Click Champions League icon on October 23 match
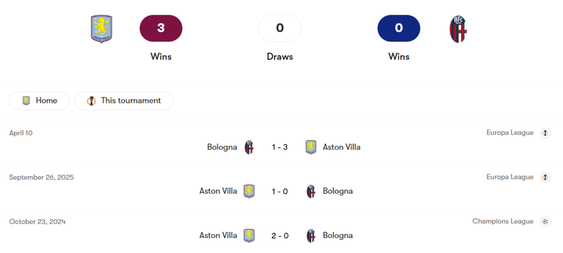Screen dimensions: 563x253 pyautogui.click(x=545, y=221)
